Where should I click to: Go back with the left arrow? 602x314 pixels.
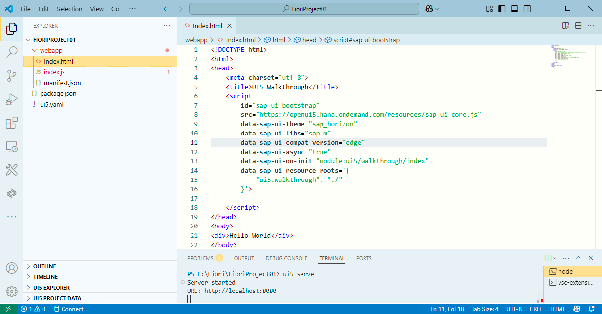(x=166, y=9)
